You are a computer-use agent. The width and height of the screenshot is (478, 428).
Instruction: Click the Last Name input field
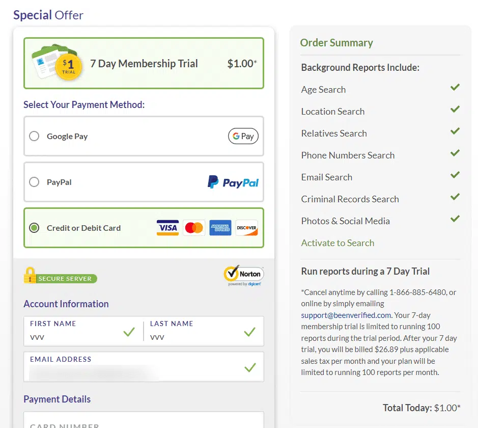(196, 337)
